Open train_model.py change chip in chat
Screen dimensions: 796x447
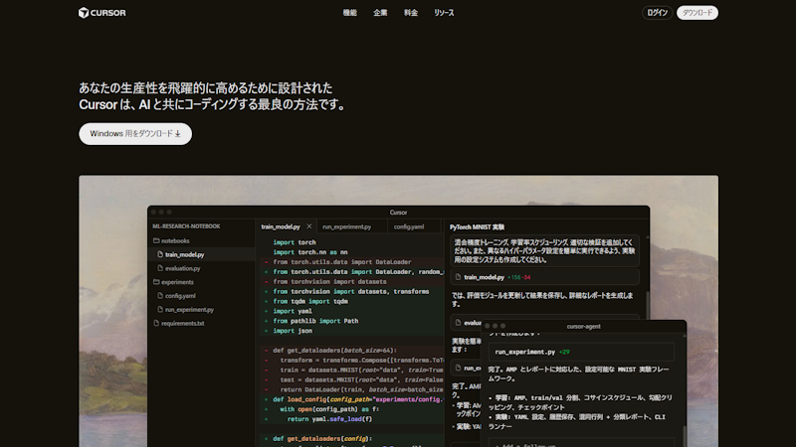coord(544,277)
